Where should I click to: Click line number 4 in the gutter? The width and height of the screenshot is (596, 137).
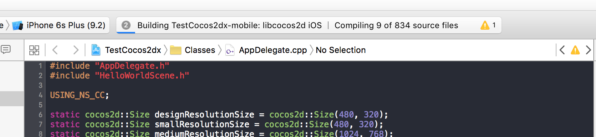click(40, 95)
